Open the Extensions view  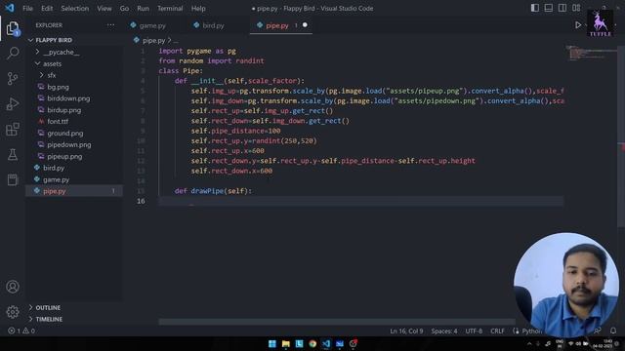point(13,129)
